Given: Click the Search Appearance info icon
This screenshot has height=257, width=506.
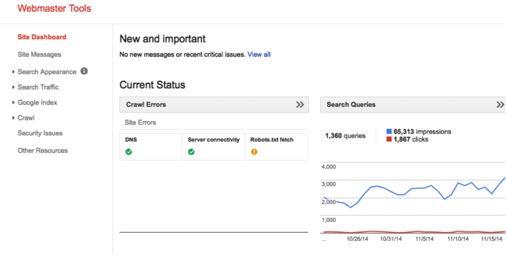Looking at the screenshot, I should coord(84,71).
